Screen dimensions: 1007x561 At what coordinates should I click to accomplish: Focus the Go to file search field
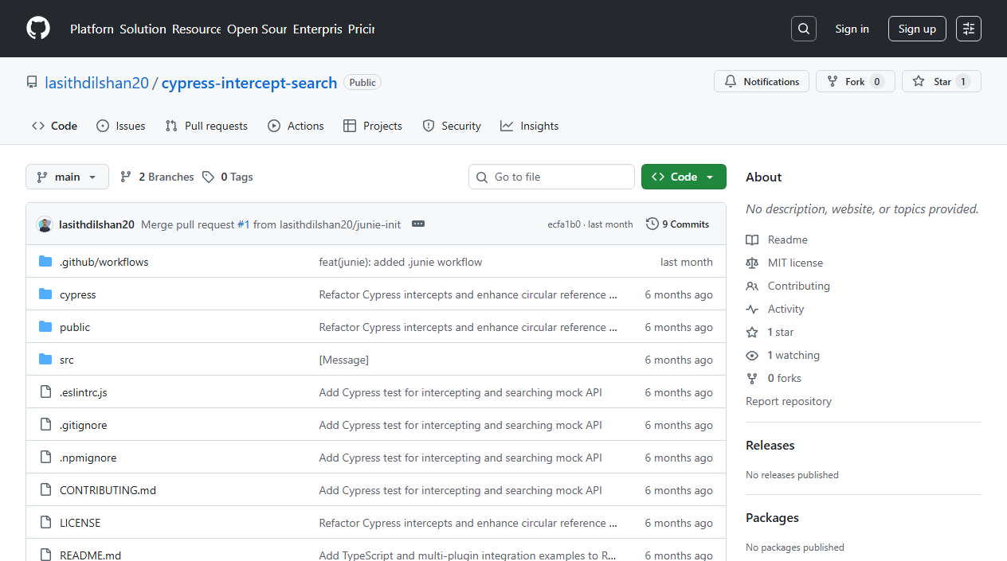pyautogui.click(x=551, y=177)
